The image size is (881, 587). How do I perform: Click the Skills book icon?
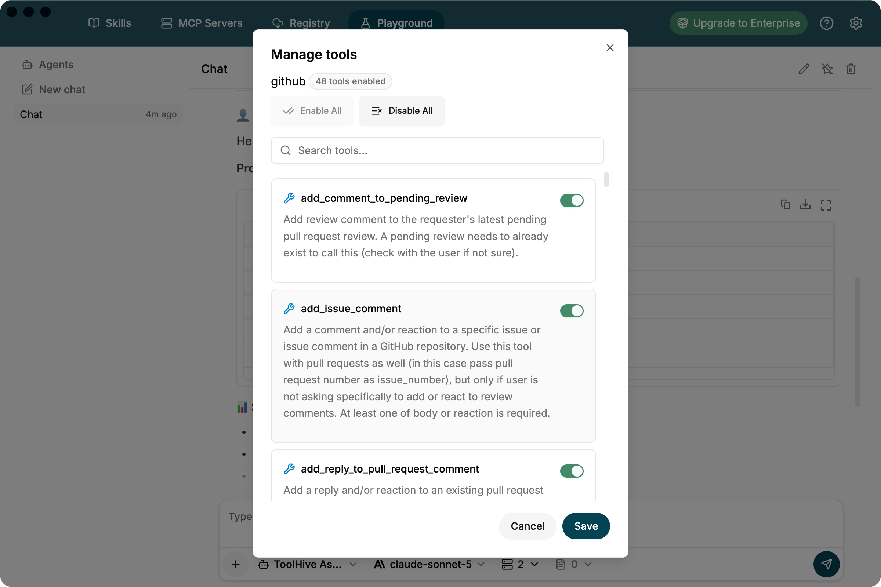pos(94,23)
